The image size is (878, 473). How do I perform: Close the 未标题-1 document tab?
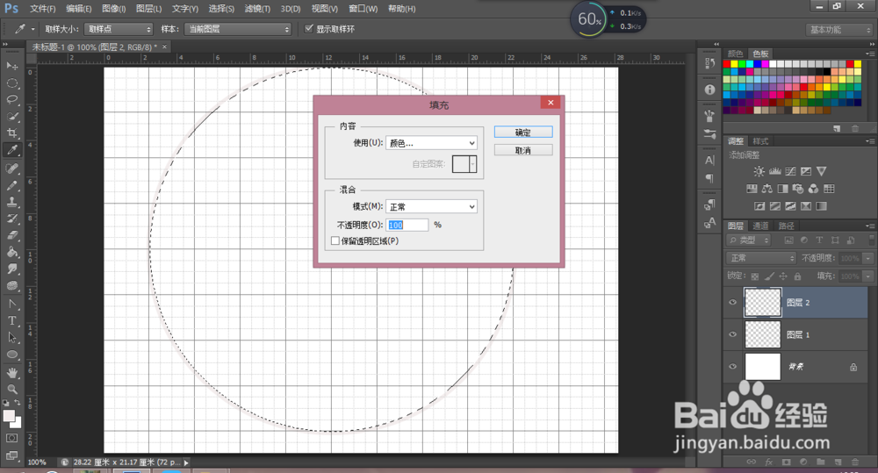[x=165, y=47]
